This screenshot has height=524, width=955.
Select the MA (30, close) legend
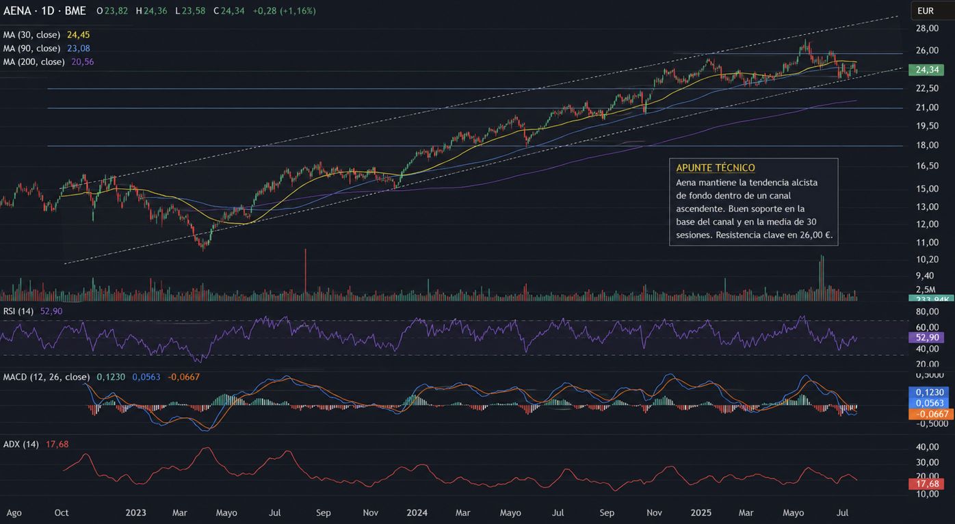31,35
